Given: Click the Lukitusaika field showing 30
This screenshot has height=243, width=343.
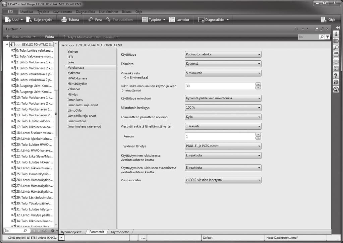Looking at the screenshot, I should point(220,86).
